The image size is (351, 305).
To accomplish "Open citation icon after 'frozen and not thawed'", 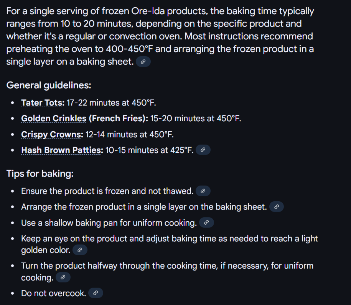I will [x=203, y=191].
